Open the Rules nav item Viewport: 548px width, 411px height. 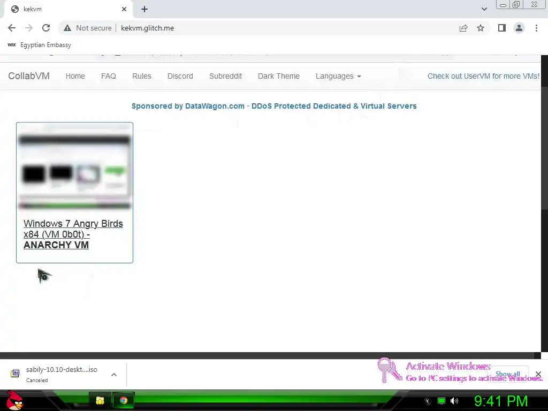pyautogui.click(x=141, y=76)
